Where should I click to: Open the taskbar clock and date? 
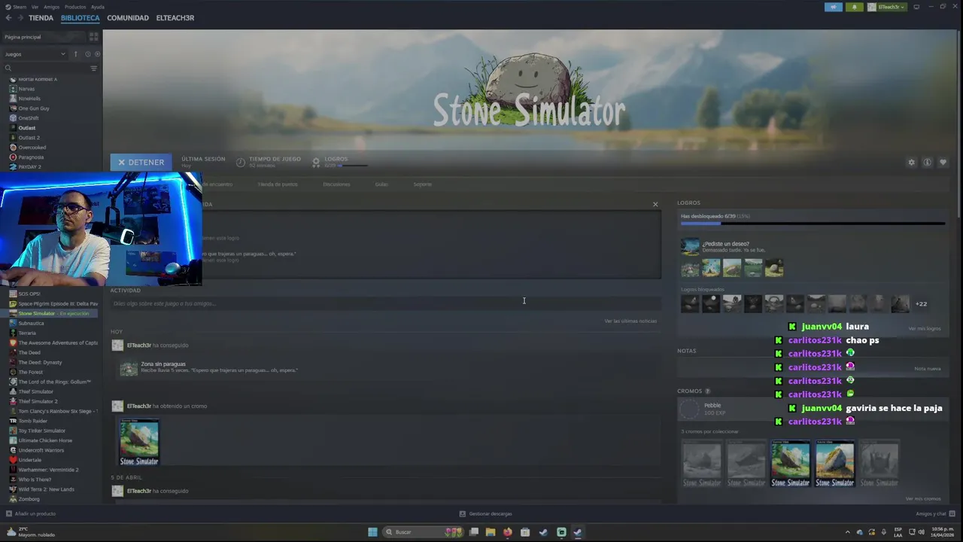point(943,531)
